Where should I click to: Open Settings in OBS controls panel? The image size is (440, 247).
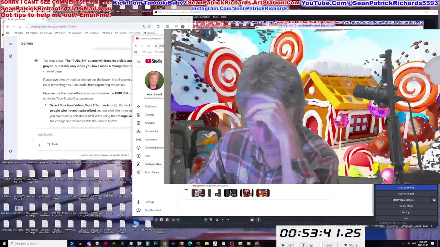(x=406, y=212)
